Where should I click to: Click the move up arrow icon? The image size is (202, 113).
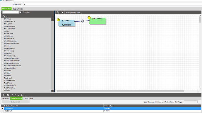point(12,95)
